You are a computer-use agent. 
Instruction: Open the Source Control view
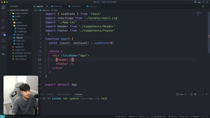coord(4,20)
